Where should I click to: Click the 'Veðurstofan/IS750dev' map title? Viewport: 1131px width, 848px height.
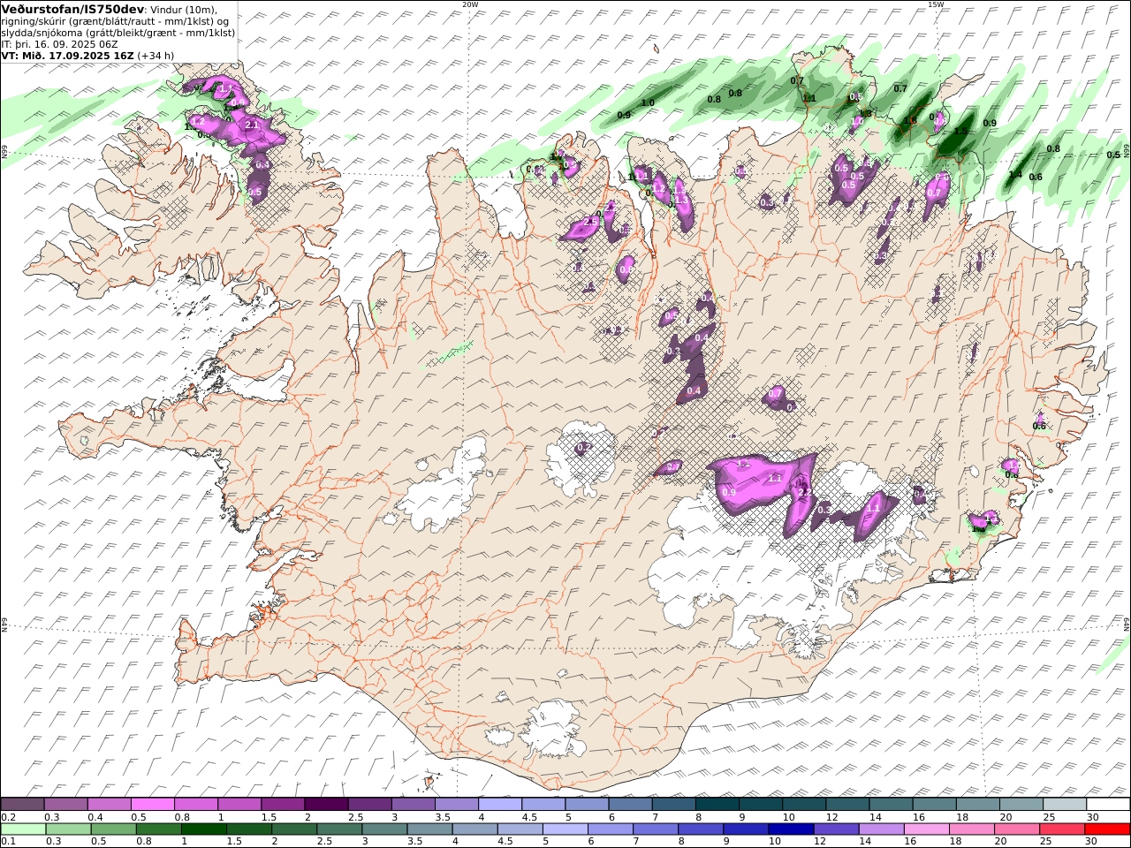pyautogui.click(x=72, y=9)
